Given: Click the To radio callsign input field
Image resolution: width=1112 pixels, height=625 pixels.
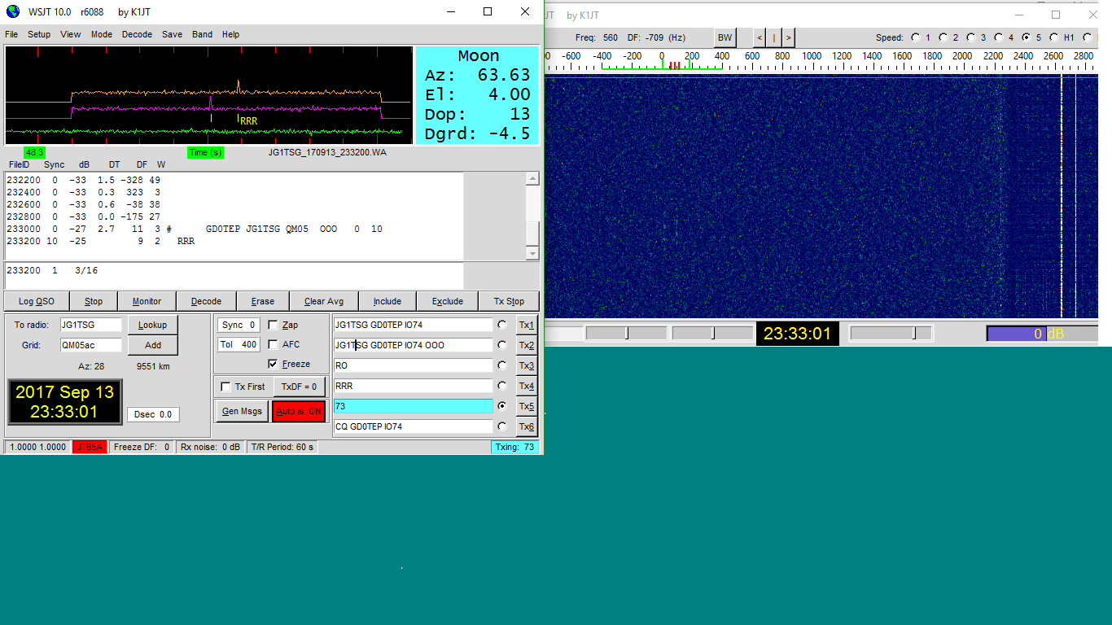Looking at the screenshot, I should pyautogui.click(x=90, y=325).
